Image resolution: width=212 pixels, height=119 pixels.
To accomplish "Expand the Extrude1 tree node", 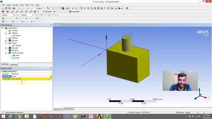I will (x=6, y=41).
